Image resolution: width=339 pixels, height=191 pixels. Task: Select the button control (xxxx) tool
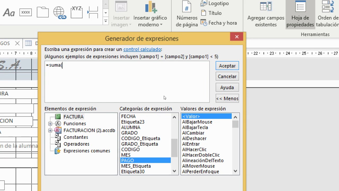click(x=25, y=12)
